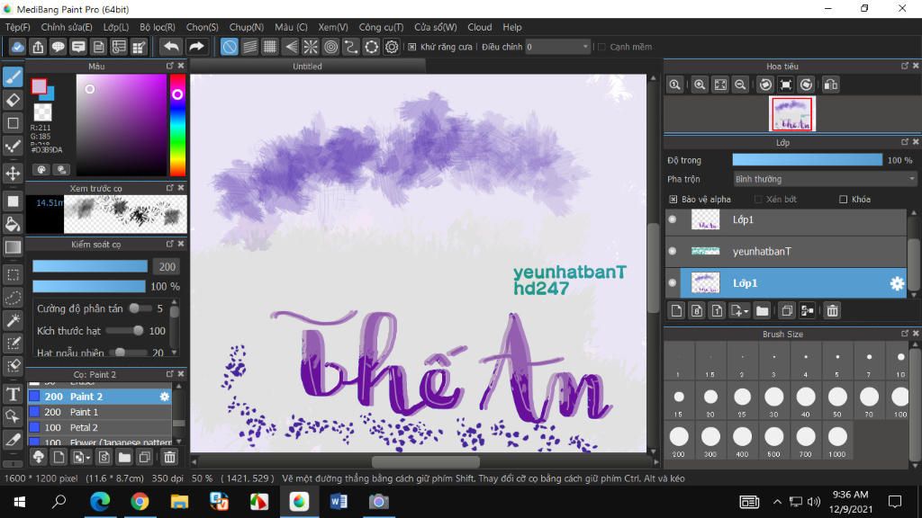922x518 pixels.
Task: Open snap settings gear in toolbar
Action: coord(392,47)
